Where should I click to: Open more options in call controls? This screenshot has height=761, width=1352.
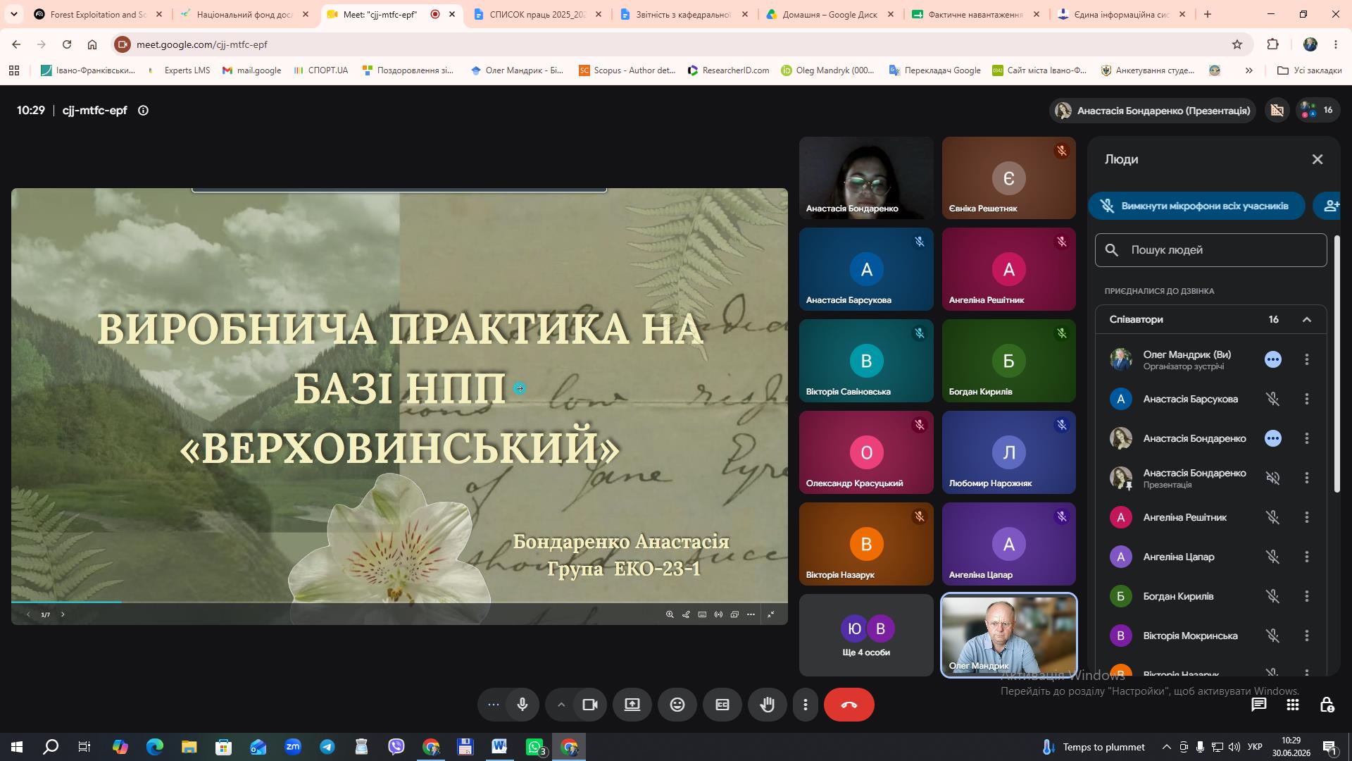tap(806, 705)
